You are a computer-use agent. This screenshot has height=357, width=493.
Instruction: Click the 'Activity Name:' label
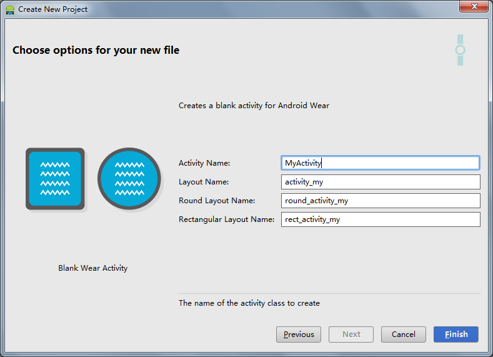pyautogui.click(x=204, y=163)
